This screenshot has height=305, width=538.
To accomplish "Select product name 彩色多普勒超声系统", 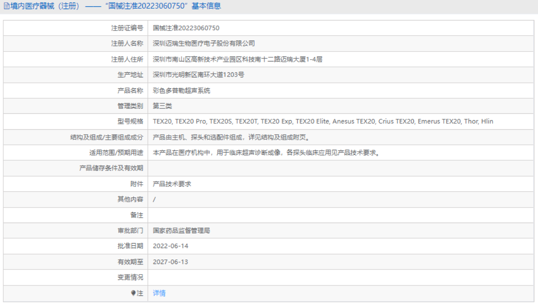I will pos(182,91).
